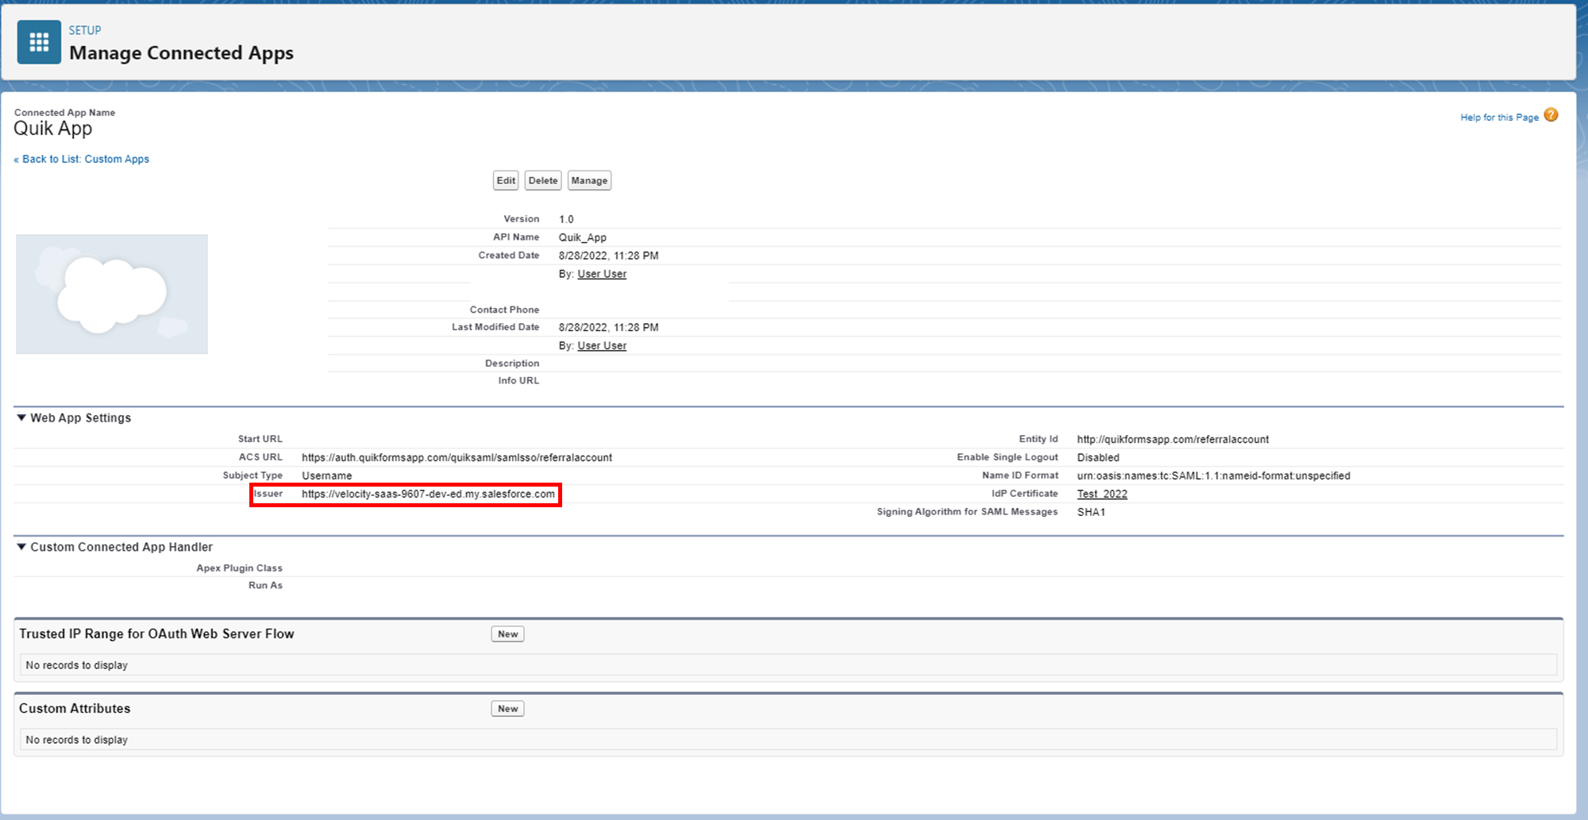
Task: Click the IdP Certificate label
Action: coord(1024,494)
